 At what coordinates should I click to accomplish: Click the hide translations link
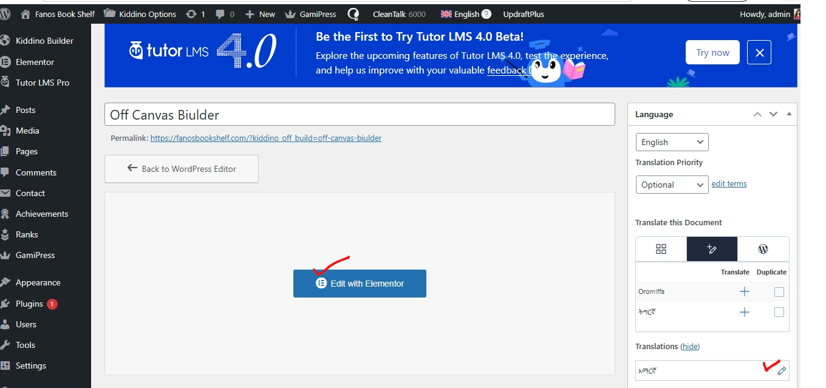coord(690,346)
